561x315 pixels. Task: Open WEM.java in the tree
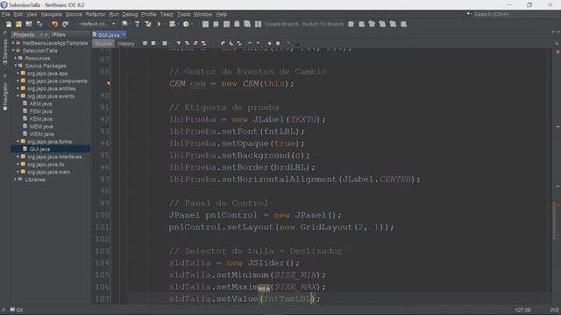41,134
